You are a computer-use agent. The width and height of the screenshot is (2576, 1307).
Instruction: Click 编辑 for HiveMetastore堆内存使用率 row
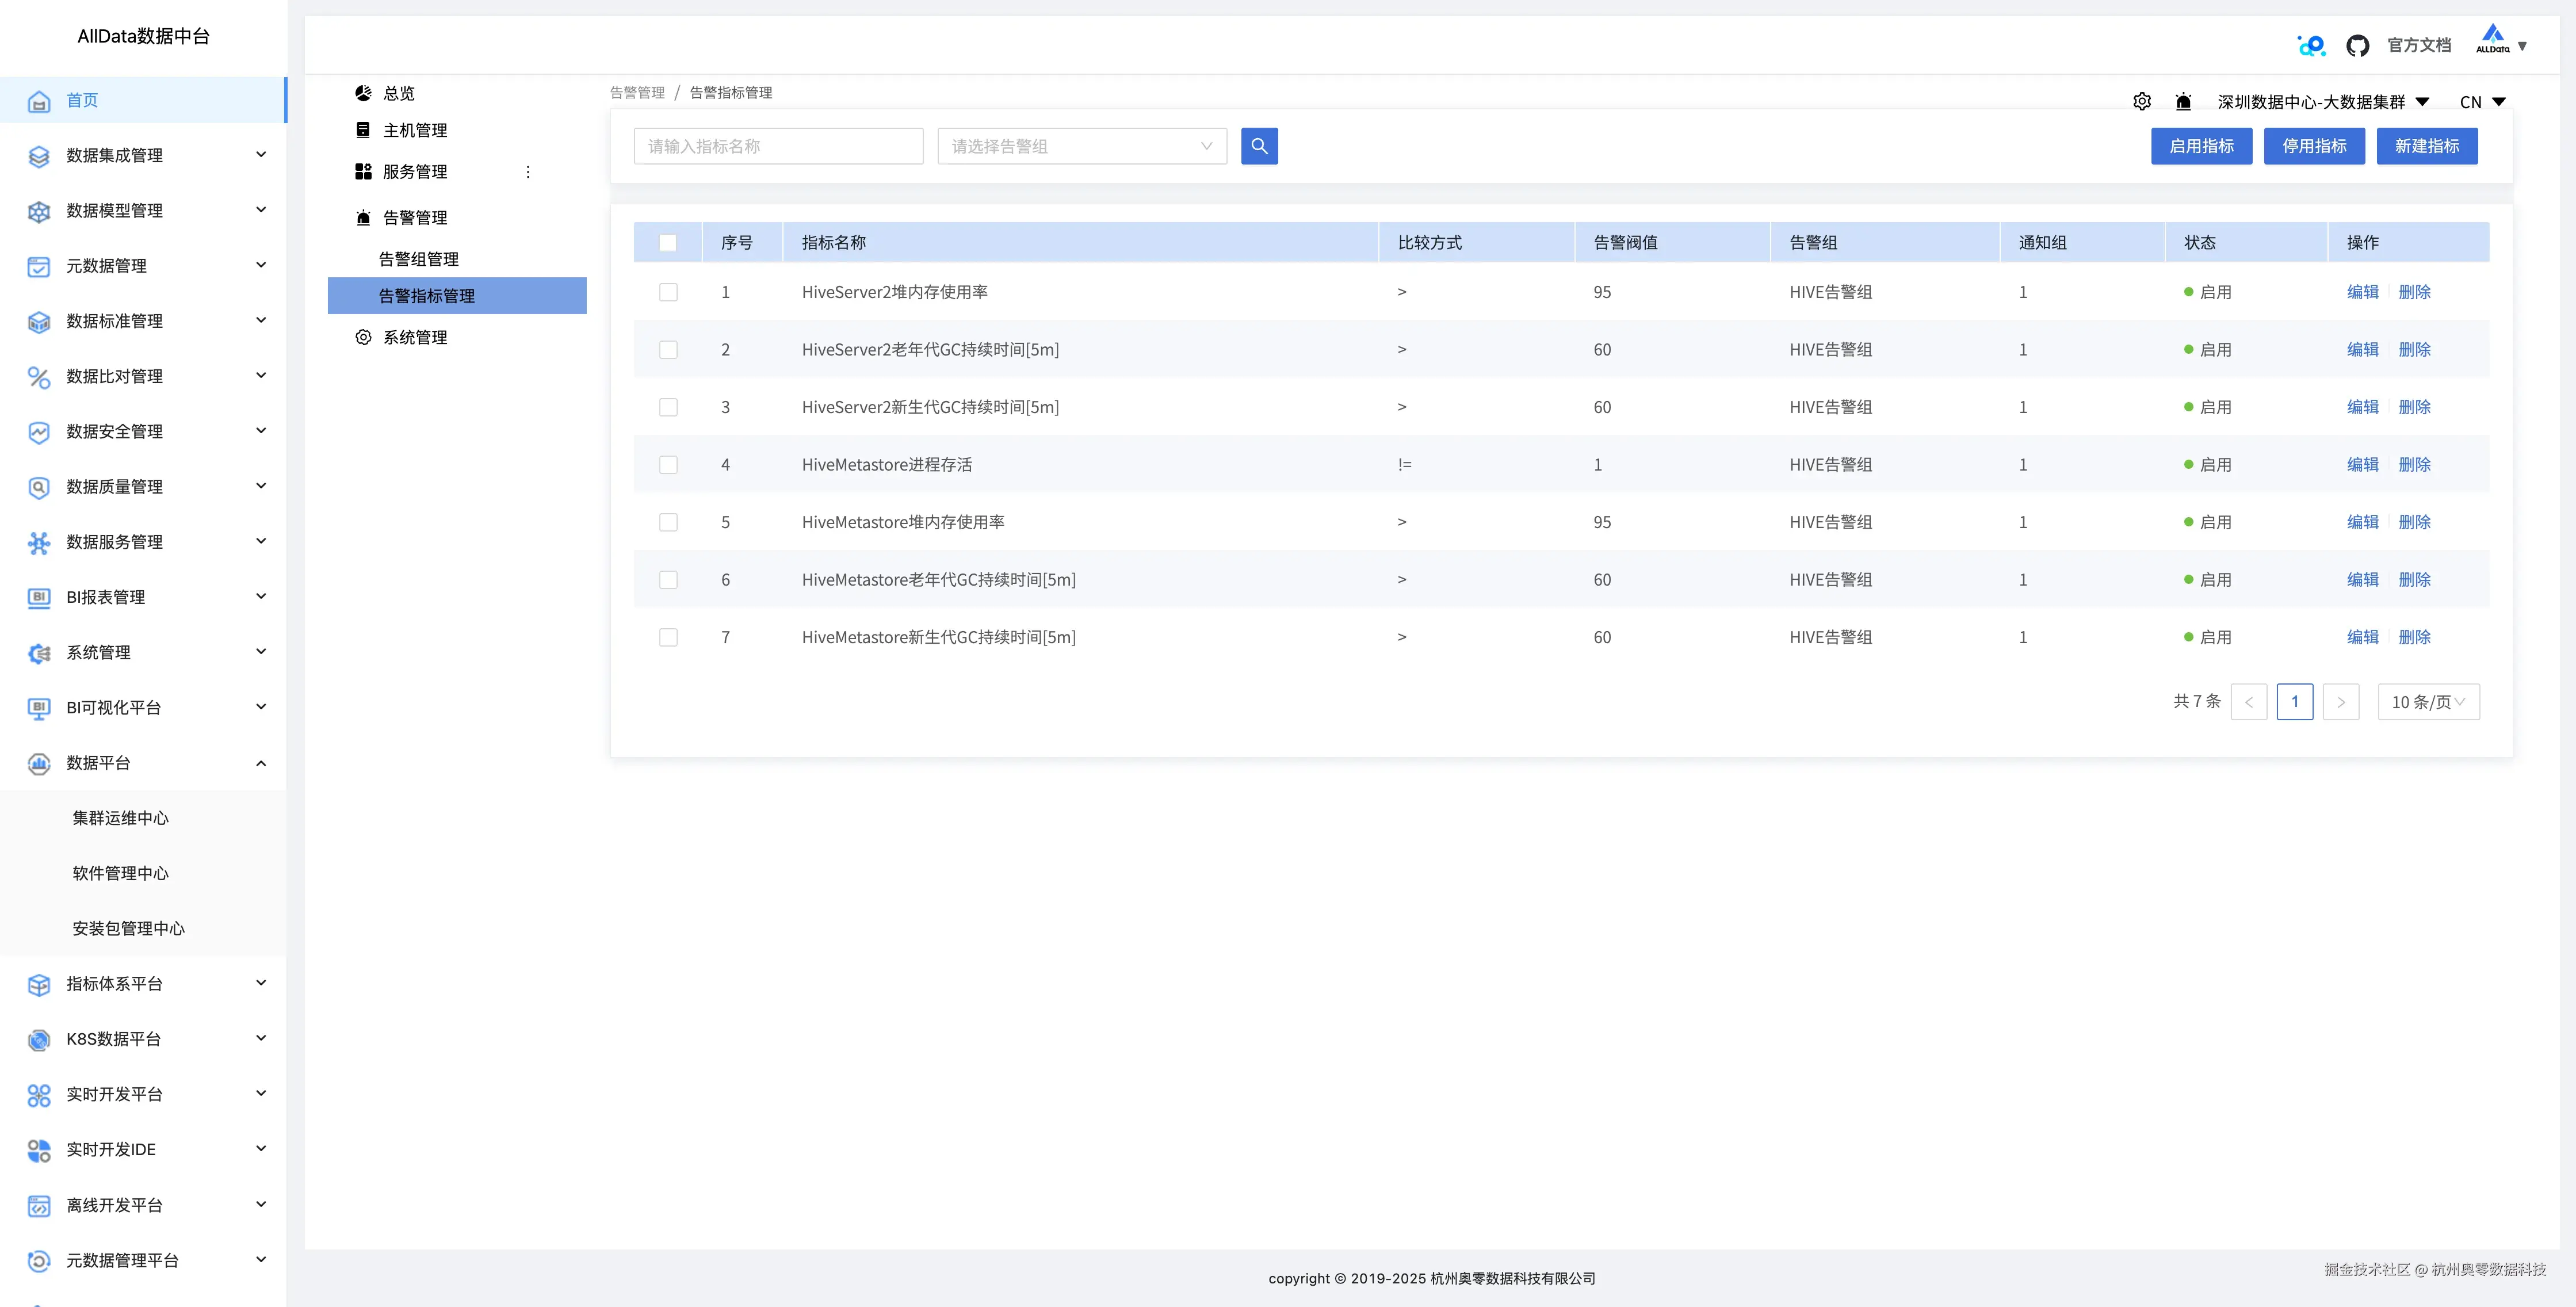coord(2362,522)
